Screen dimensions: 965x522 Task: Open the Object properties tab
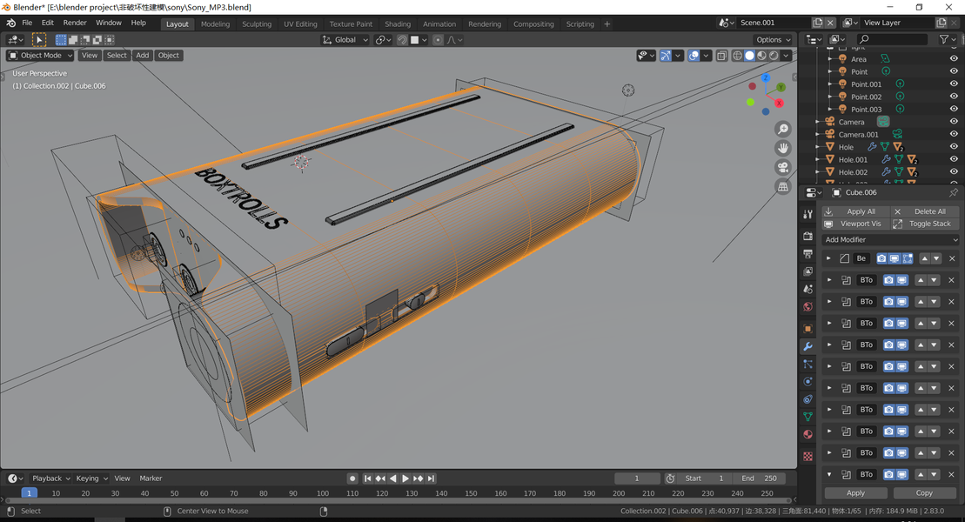tap(808, 329)
